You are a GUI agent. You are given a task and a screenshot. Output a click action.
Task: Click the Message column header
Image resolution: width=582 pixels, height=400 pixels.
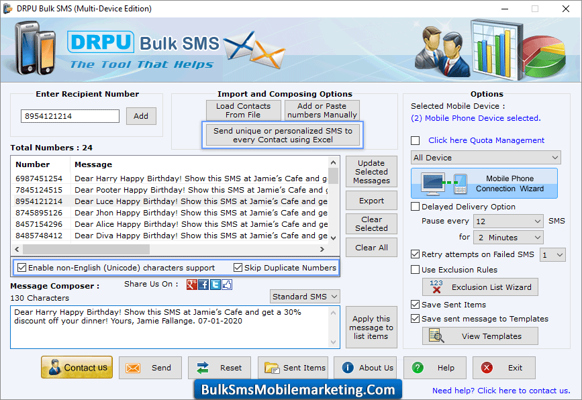(199, 164)
